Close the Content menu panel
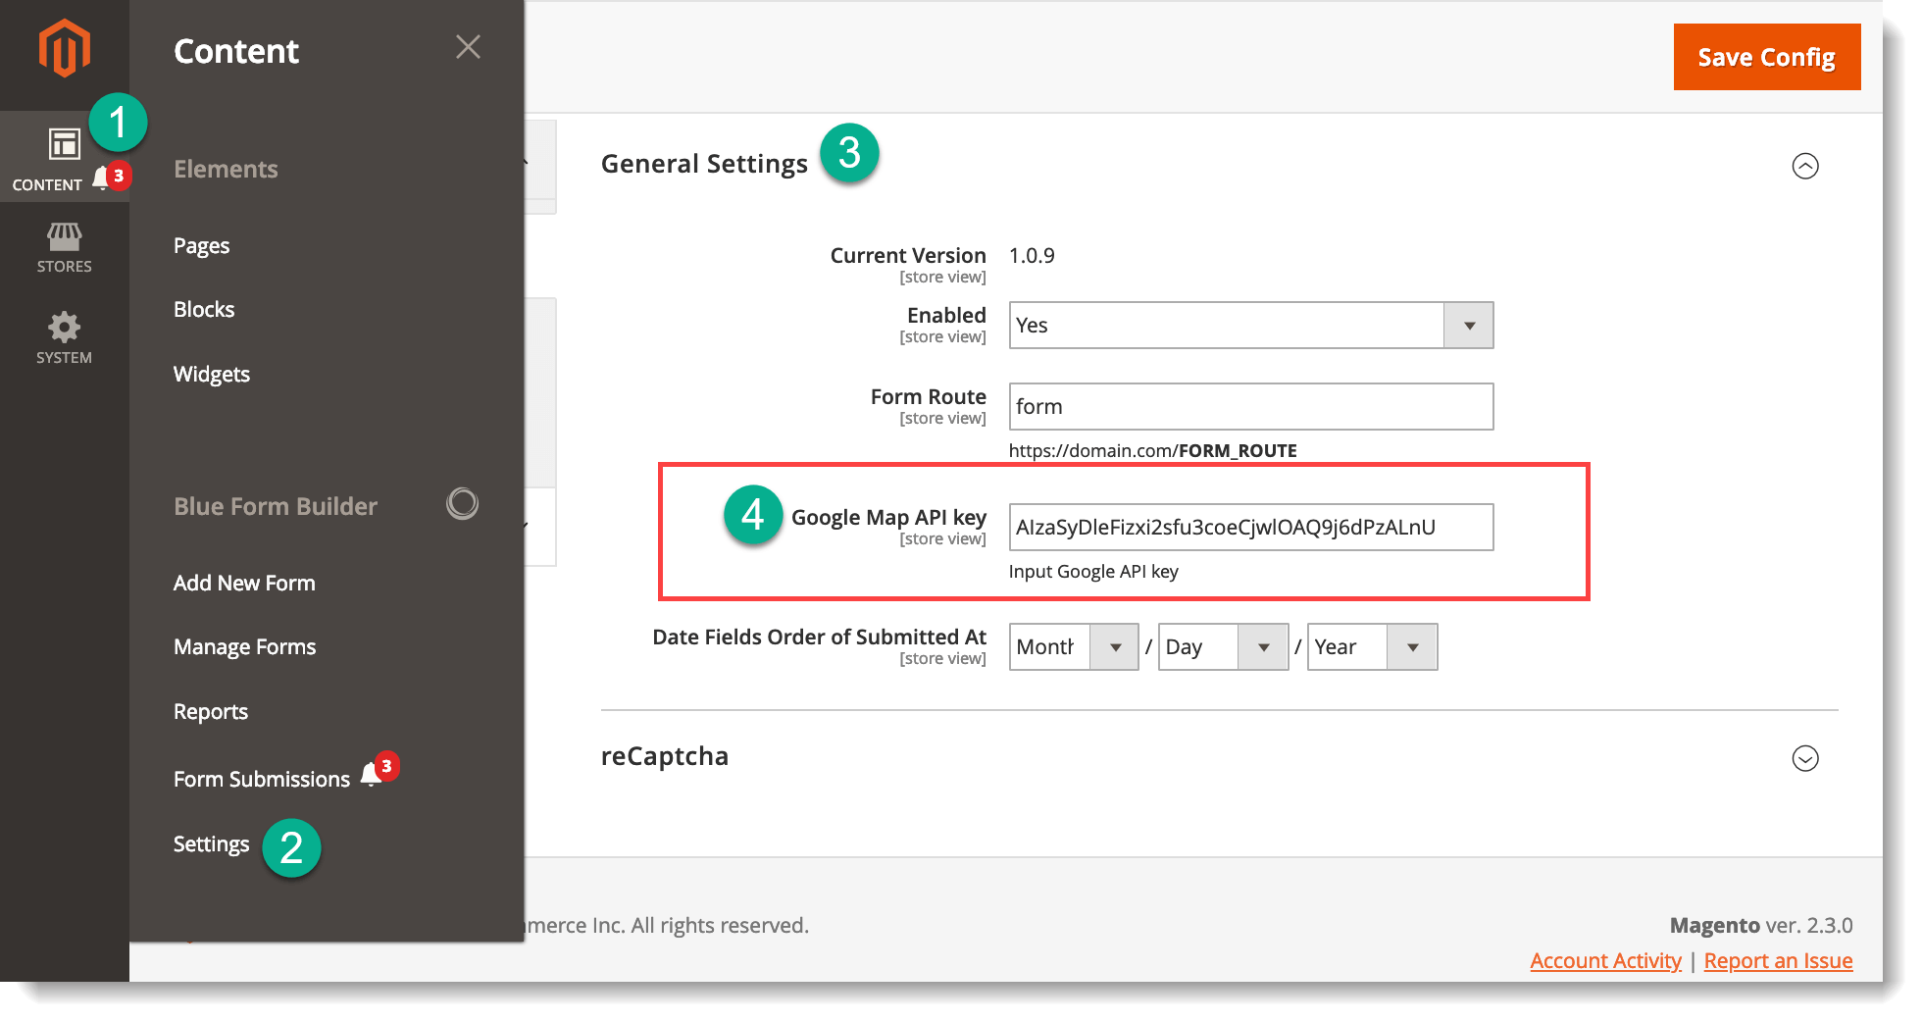The width and height of the screenshot is (1922, 1021). coord(468,47)
